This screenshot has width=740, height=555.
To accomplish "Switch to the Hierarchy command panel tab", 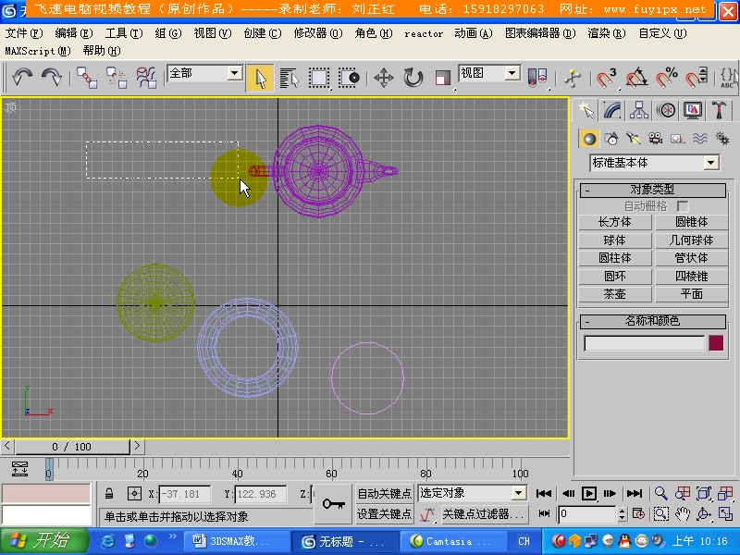I will click(x=639, y=111).
